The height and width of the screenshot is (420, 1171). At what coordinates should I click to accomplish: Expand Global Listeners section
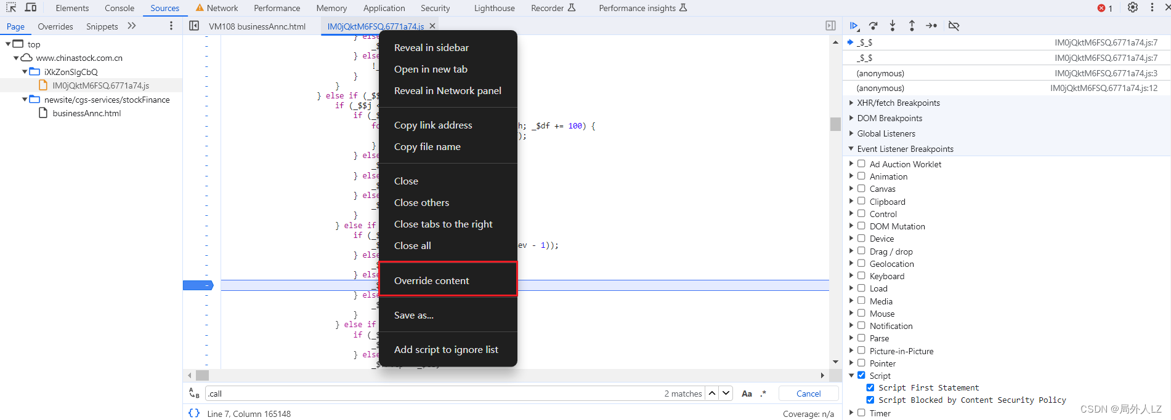tap(851, 133)
